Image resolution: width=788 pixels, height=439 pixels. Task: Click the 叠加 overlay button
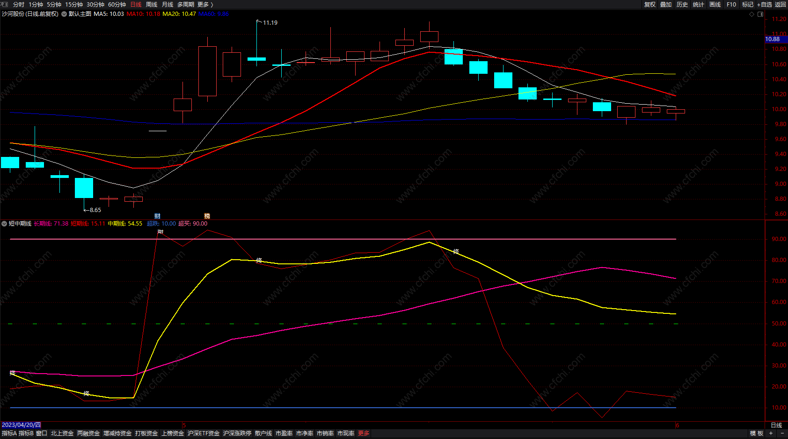coord(666,4)
